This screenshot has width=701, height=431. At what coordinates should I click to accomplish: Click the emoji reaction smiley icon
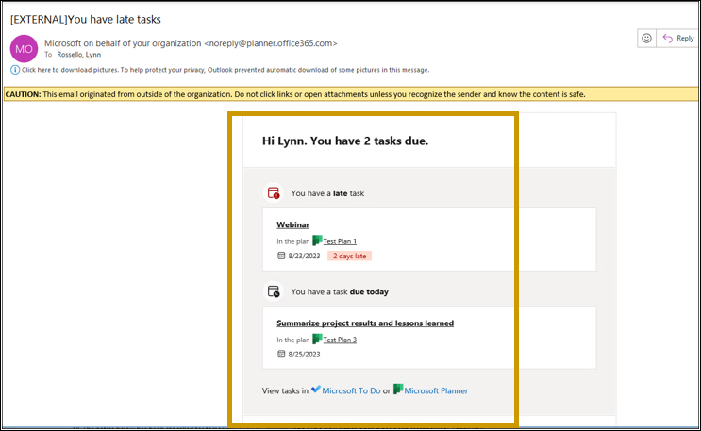click(x=646, y=39)
